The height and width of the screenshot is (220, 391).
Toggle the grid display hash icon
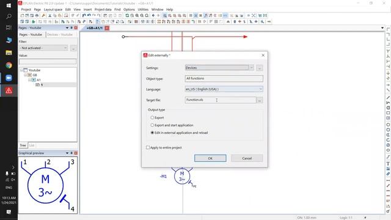[200, 15]
